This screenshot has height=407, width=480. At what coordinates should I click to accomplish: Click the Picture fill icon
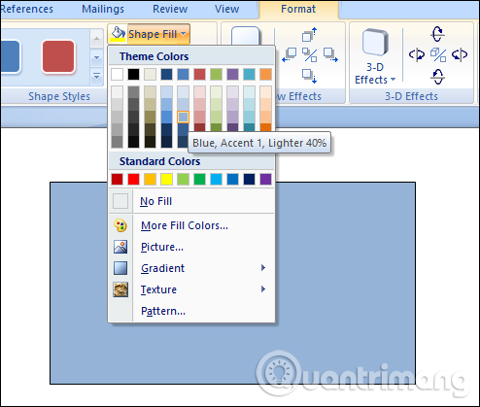(120, 247)
